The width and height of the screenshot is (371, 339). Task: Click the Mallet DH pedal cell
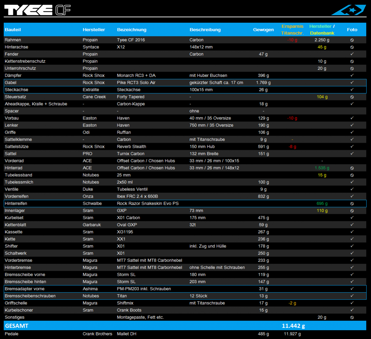(126, 334)
